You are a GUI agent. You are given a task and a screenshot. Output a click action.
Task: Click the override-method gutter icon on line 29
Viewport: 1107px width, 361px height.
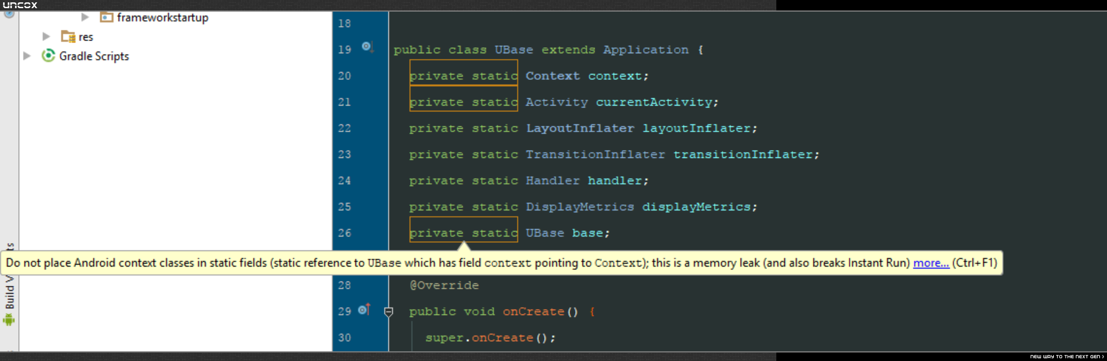[364, 309]
